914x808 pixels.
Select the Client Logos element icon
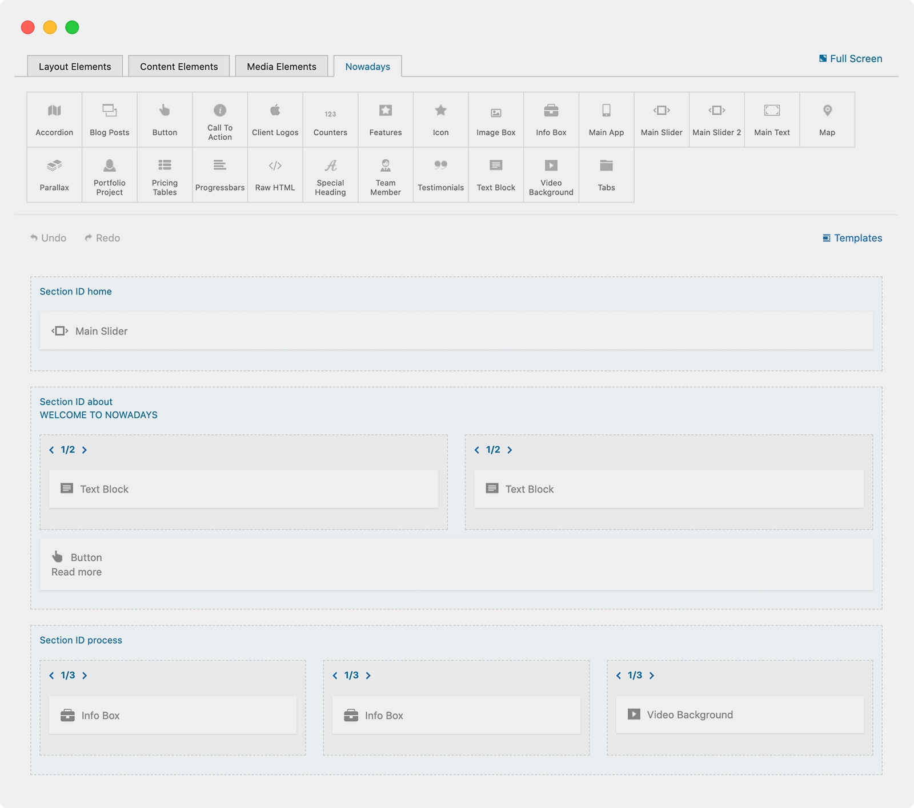275,110
